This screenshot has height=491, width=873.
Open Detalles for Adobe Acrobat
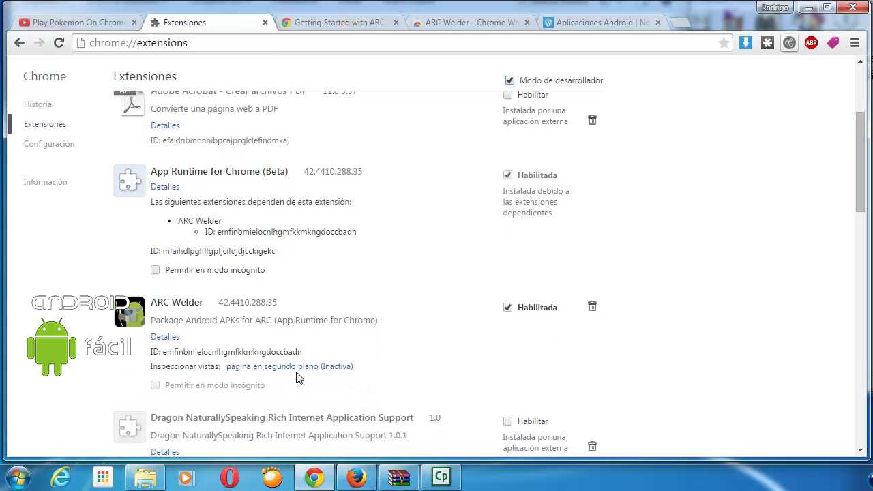(x=165, y=125)
